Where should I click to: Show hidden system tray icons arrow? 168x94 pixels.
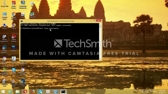point(139,92)
